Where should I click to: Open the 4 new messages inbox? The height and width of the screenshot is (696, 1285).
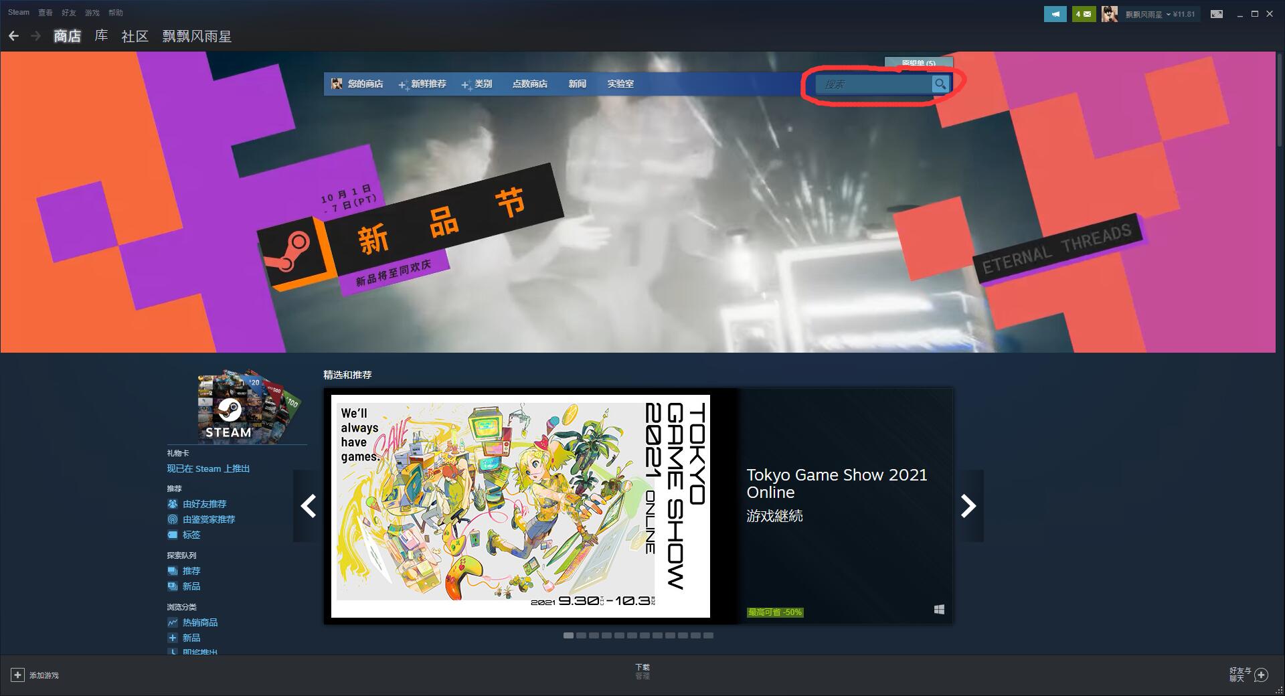[x=1084, y=14]
